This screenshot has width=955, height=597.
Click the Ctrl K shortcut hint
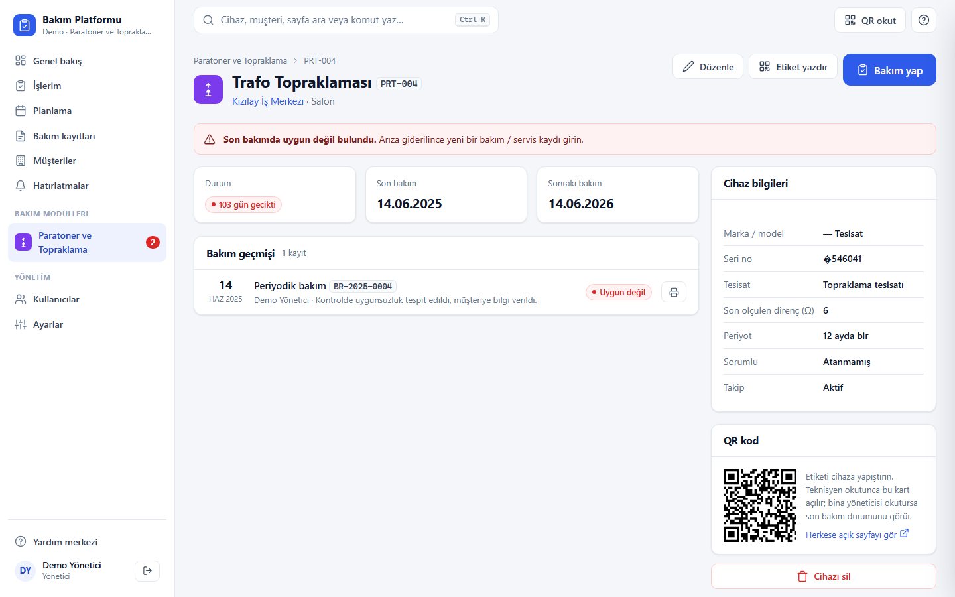pyautogui.click(x=473, y=20)
